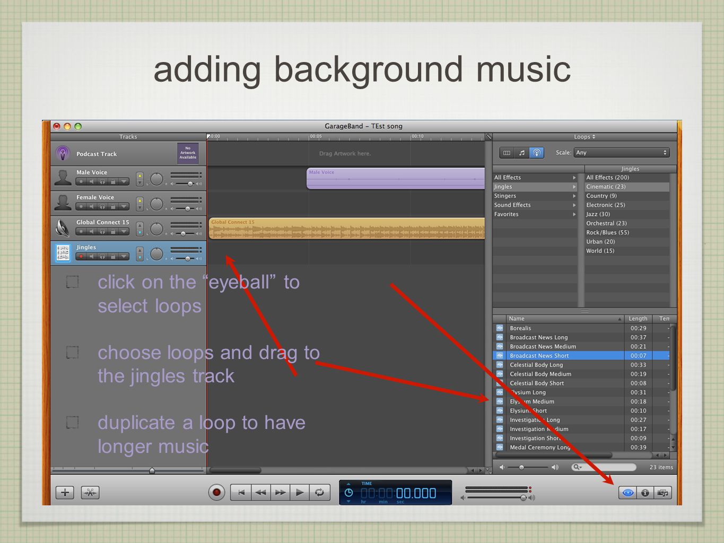The width and height of the screenshot is (724, 543).
Task: Show automation dropdown for Male Voice track
Action: point(124,182)
